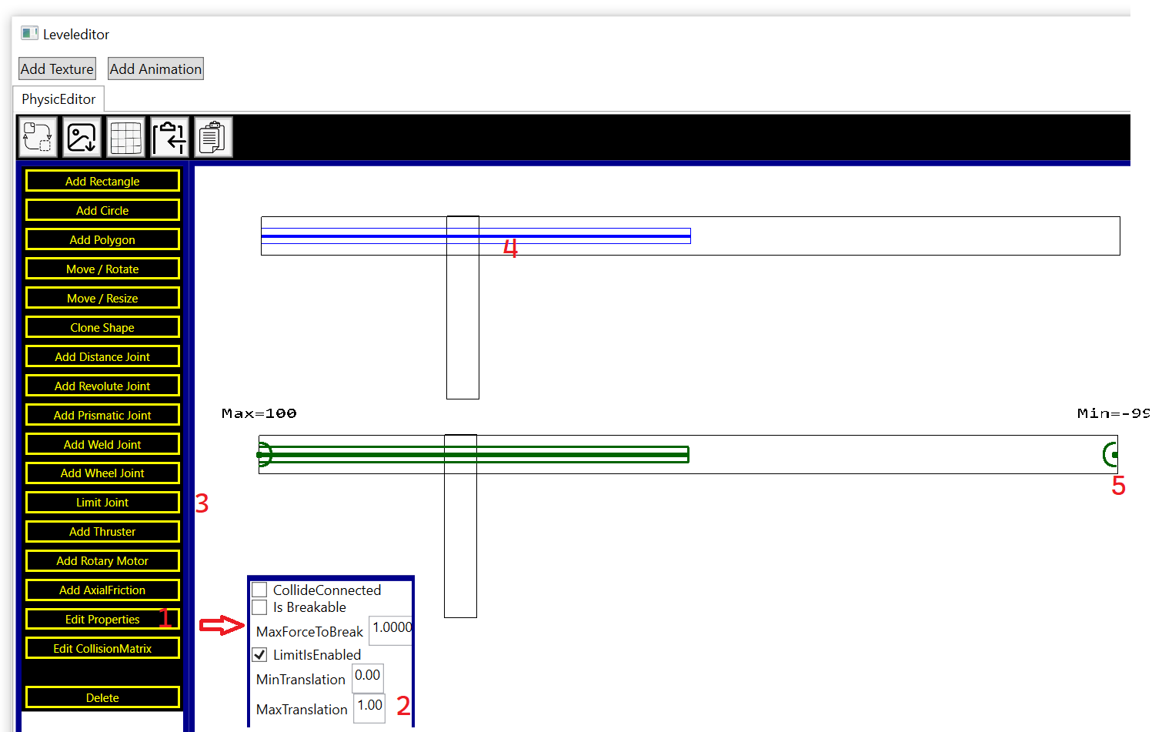Open Edit CollisionMatrix
The height and width of the screenshot is (732, 1152).
click(102, 648)
